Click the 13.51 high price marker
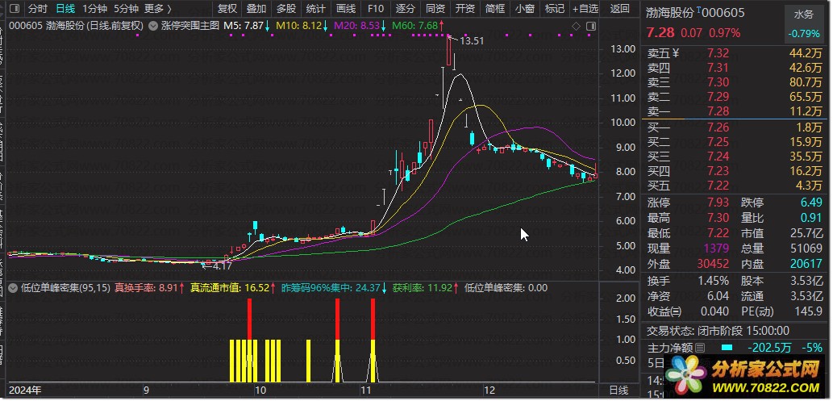The image size is (833, 401). pyautogui.click(x=472, y=40)
